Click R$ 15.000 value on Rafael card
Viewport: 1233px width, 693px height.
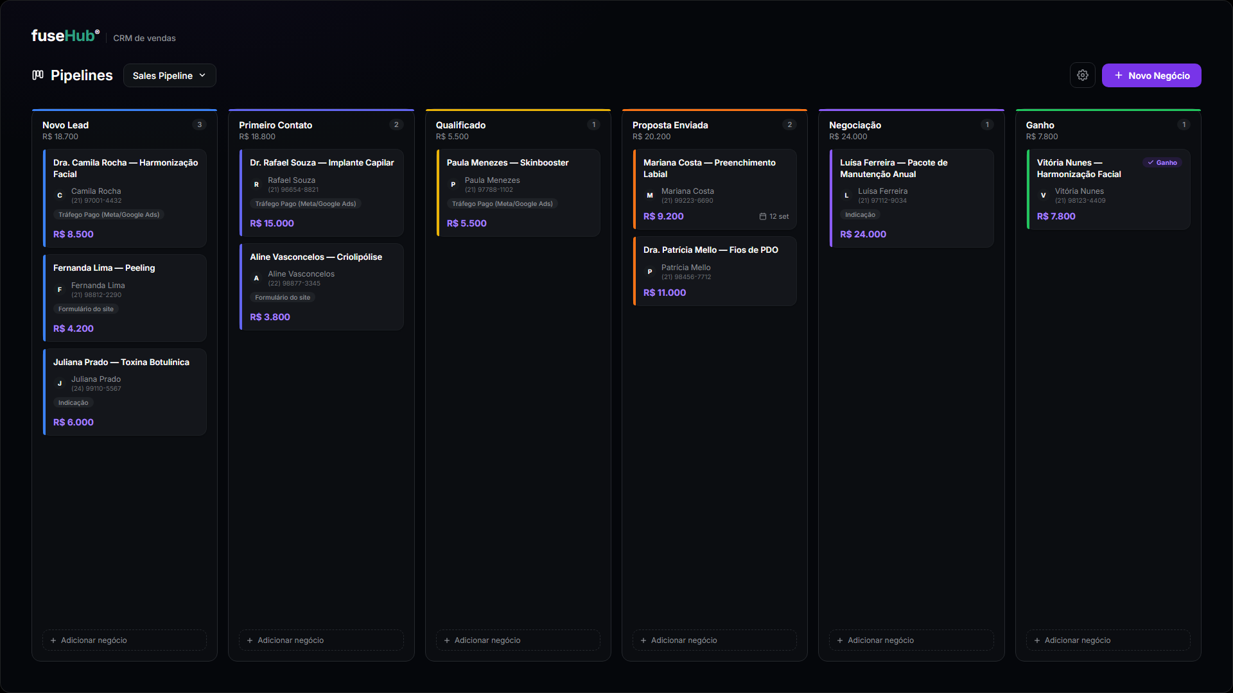272,223
